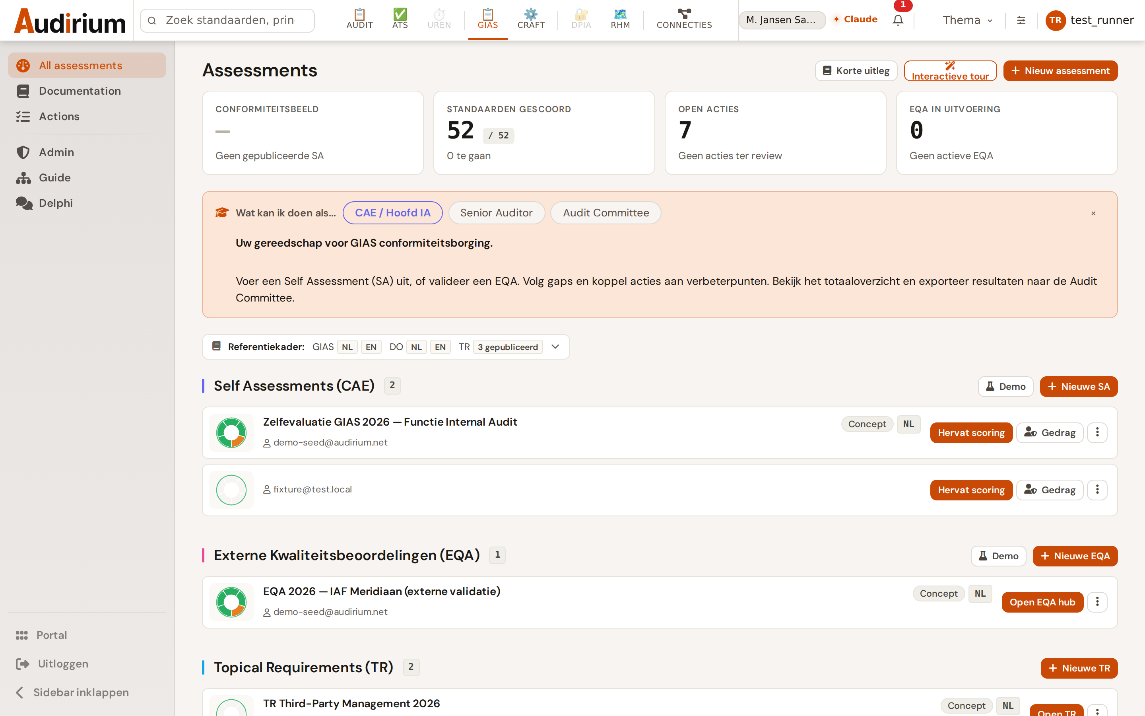Toggle DO NL language badge
Screen dimensions: 1145x716
coord(416,347)
